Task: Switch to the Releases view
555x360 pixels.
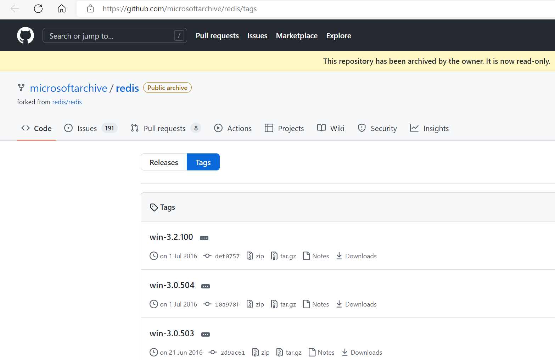Action: pyautogui.click(x=164, y=162)
